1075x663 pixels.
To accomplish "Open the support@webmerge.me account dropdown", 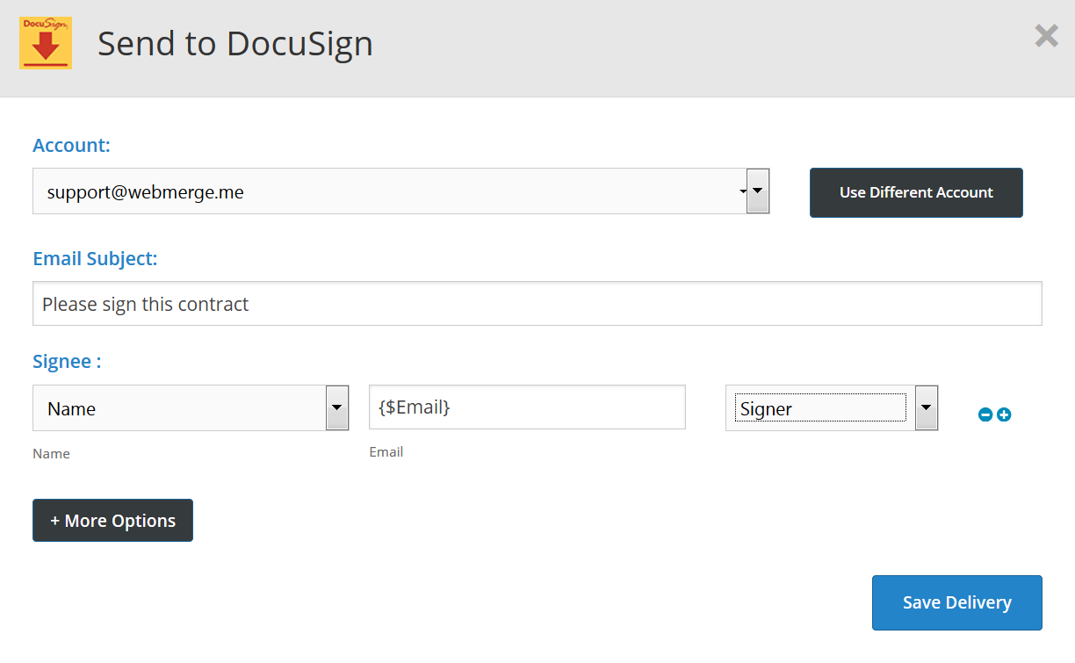I will pos(386,191).
